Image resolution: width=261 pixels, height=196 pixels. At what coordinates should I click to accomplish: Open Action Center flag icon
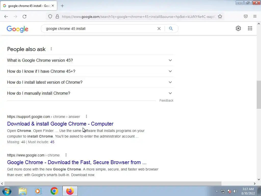[x=229, y=191]
